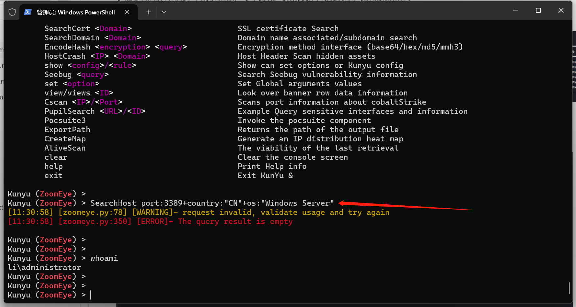The height and width of the screenshot is (307, 576).
Task: Click the shield icon in the title bar
Action: [x=12, y=12]
